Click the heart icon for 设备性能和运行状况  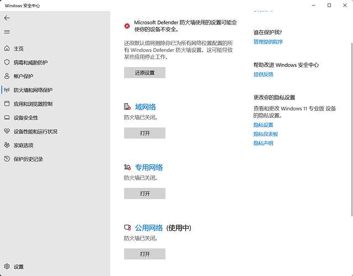[7, 131]
